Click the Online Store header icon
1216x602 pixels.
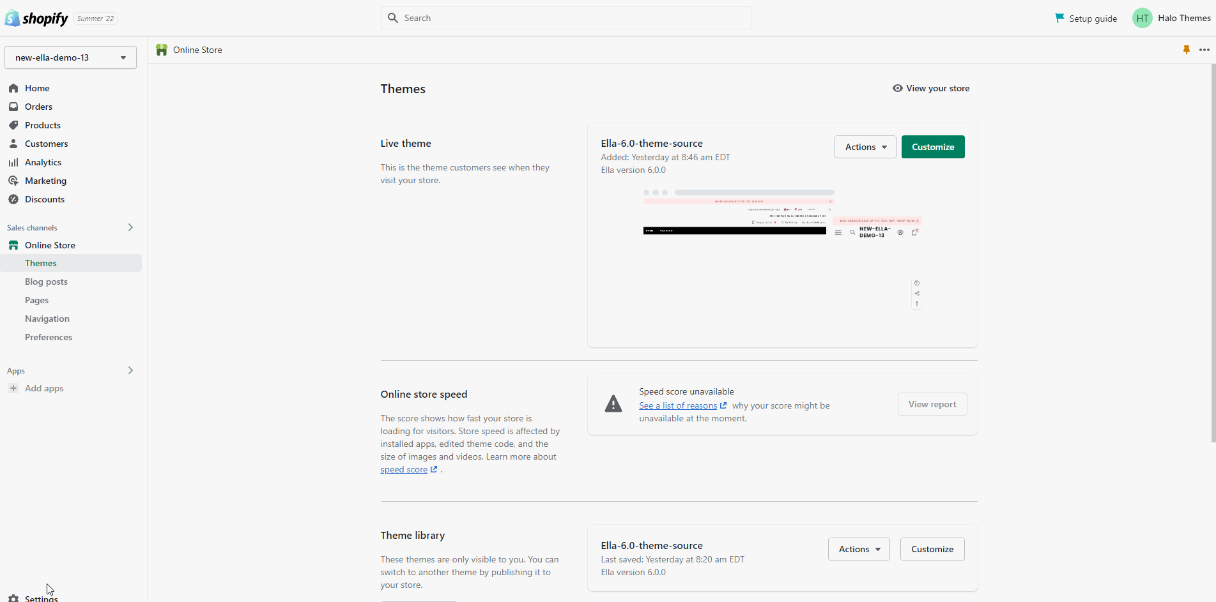pyautogui.click(x=162, y=50)
